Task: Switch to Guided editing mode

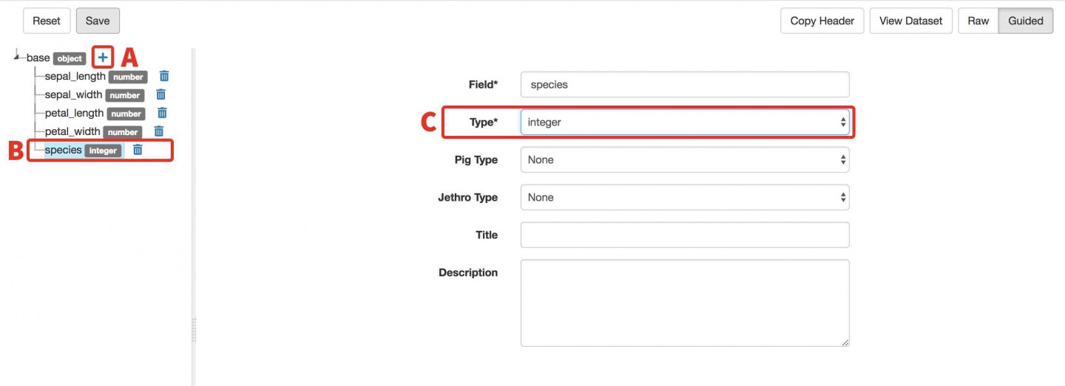Action: pos(1025,21)
